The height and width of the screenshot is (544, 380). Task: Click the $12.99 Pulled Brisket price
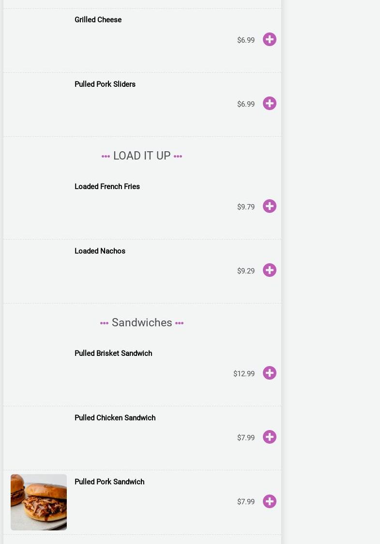(244, 374)
